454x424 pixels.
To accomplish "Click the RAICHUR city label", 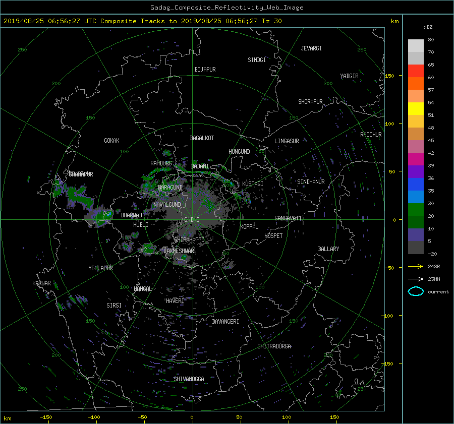I will tap(371, 135).
